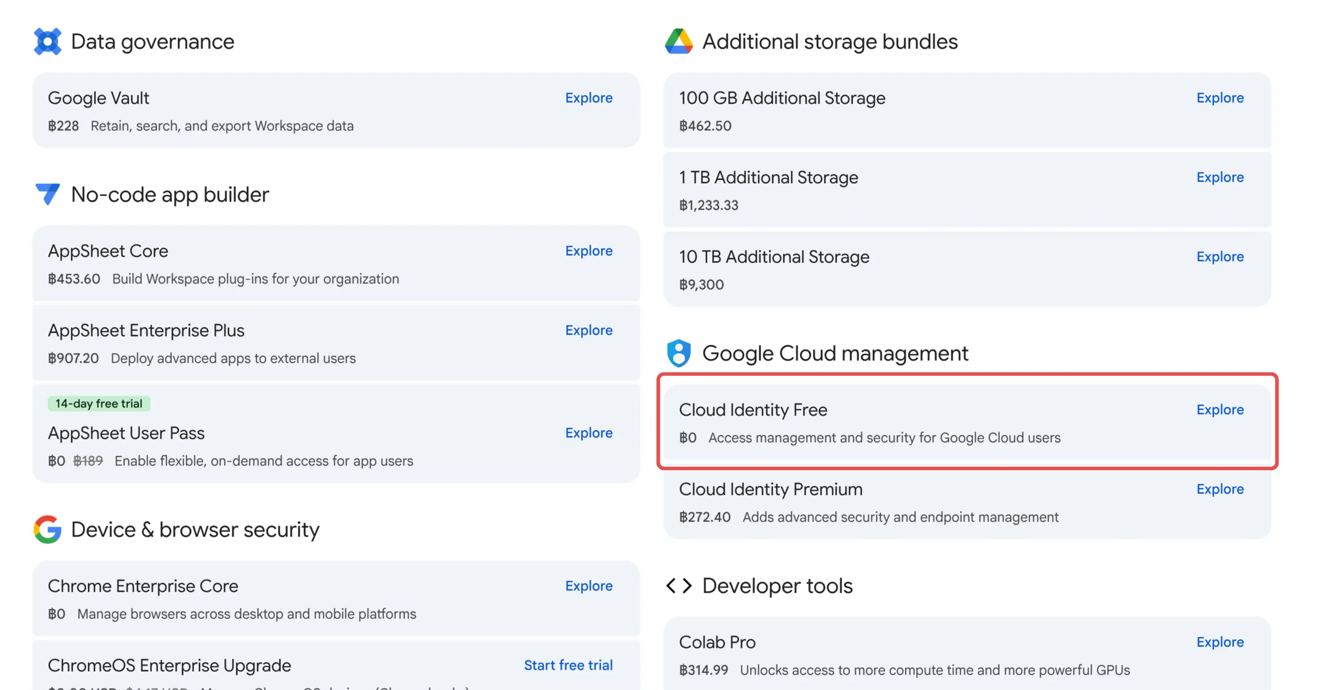Image resolution: width=1342 pixels, height=690 pixels.
Task: Click 'Retain, search, and export Workspace data'
Action: coord(222,125)
